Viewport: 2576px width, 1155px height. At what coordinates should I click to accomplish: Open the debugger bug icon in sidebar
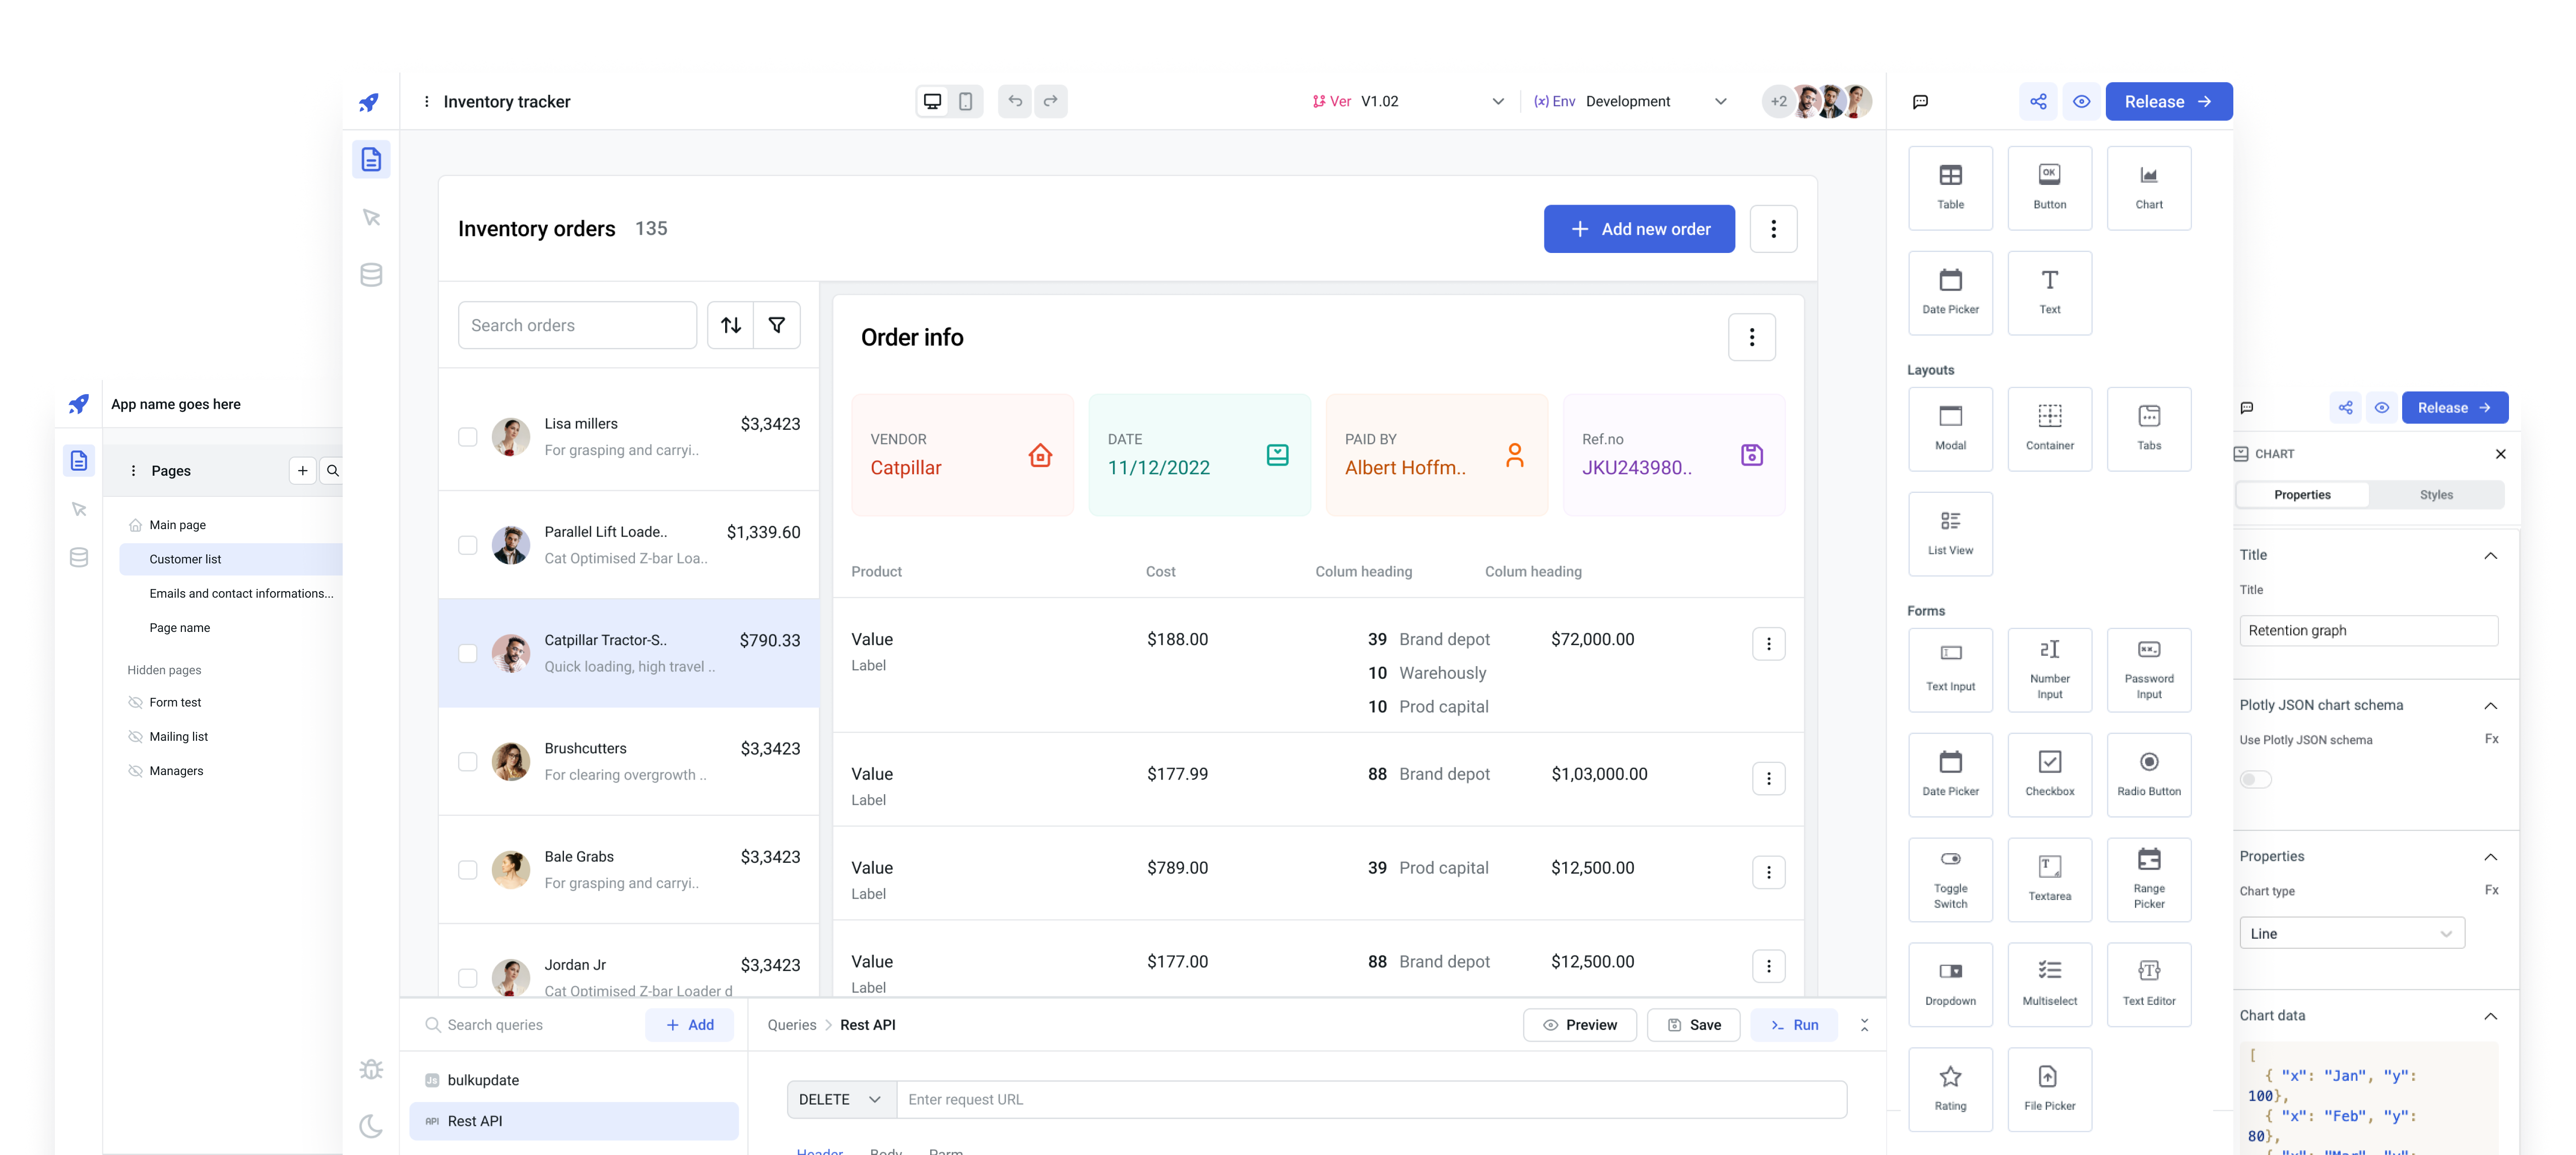coord(371,1069)
